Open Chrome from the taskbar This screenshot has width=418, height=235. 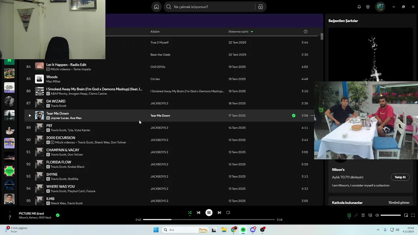coord(233,230)
